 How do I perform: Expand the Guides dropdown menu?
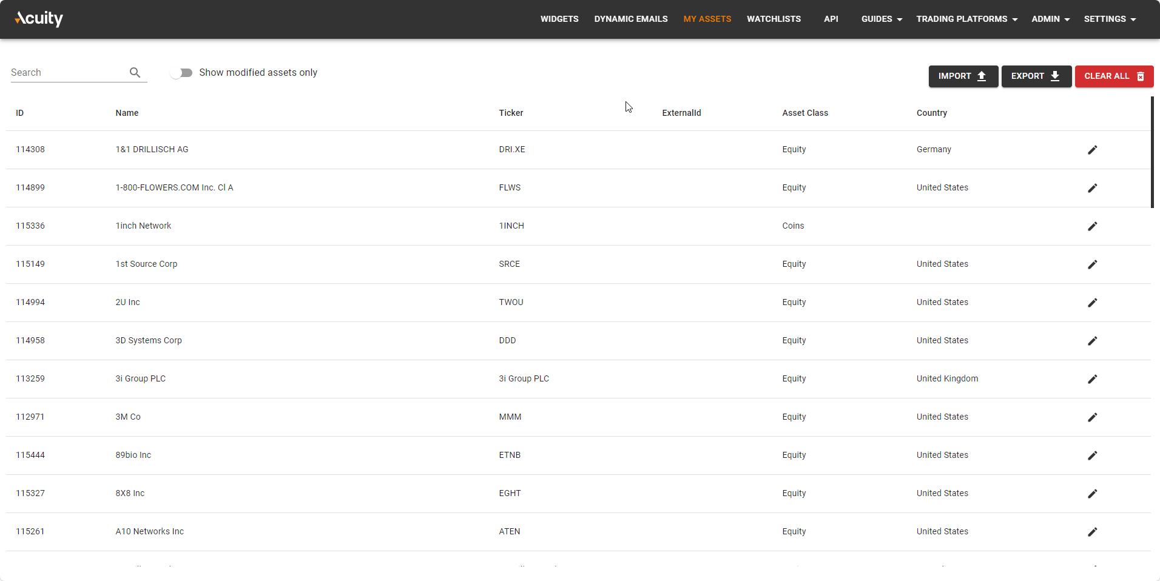tap(882, 19)
